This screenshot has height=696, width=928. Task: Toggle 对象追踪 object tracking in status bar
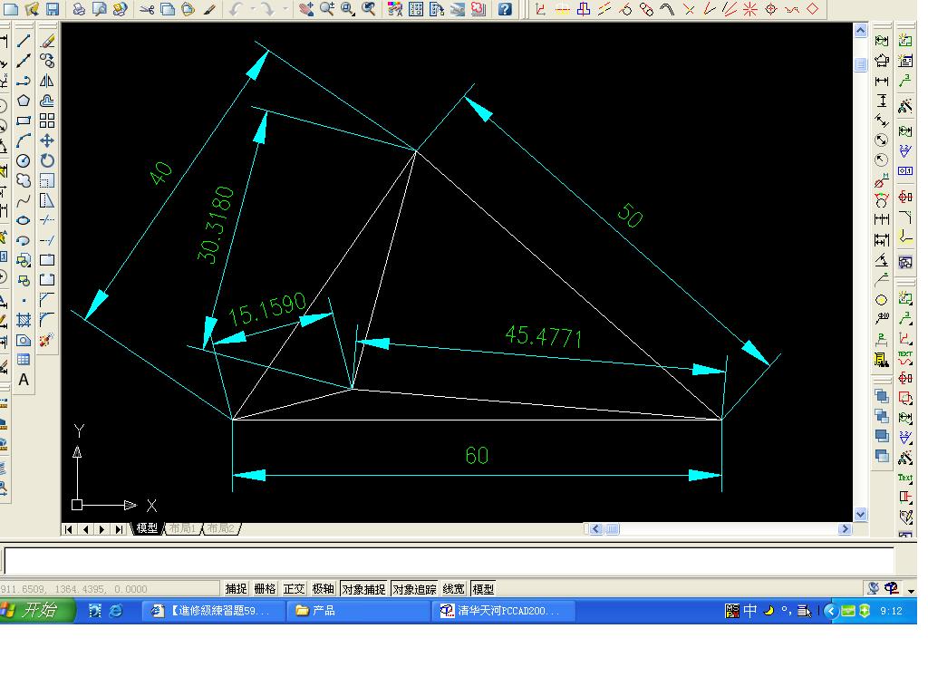pyautogui.click(x=414, y=589)
